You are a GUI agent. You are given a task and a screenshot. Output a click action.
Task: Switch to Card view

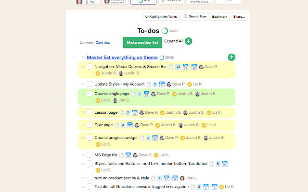[103, 43]
